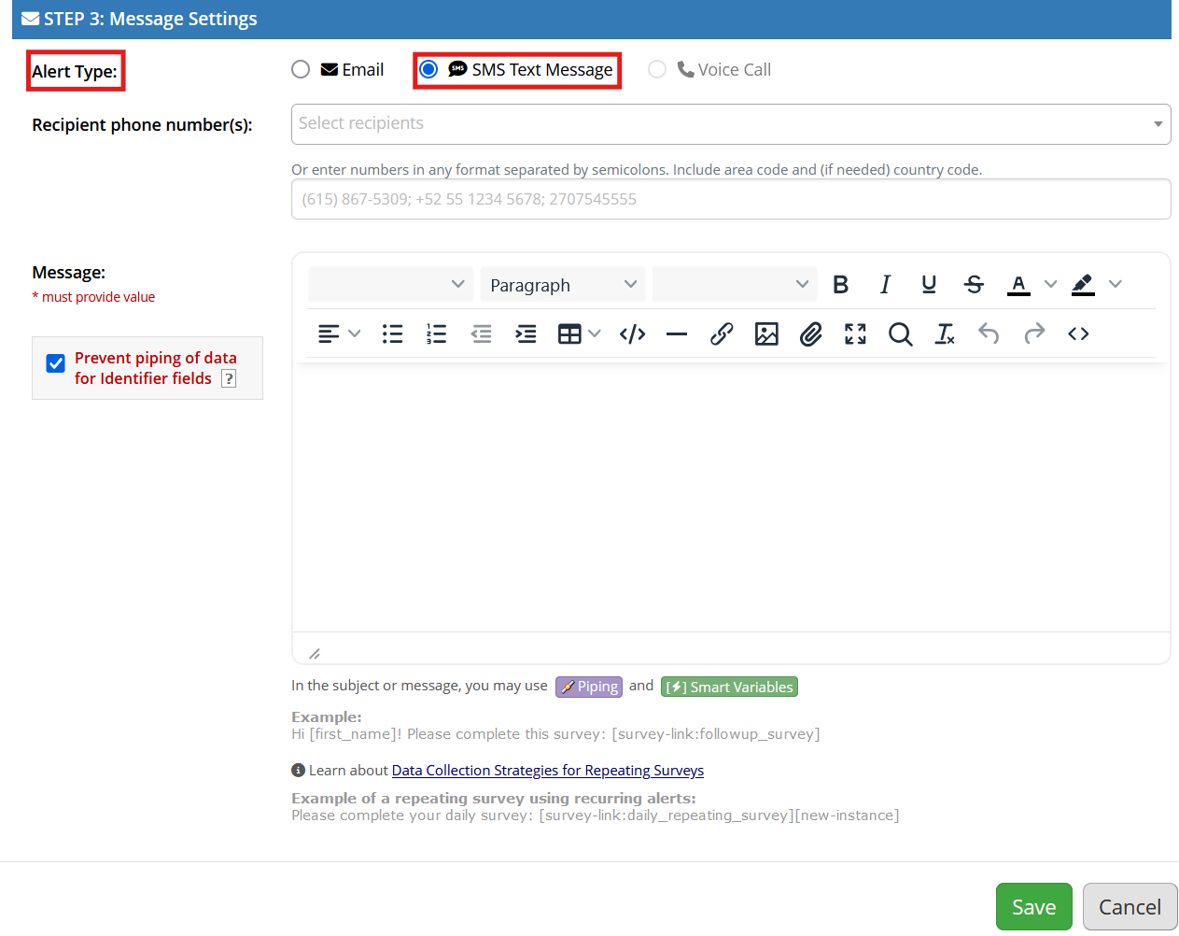Click the phone numbers input field

pyautogui.click(x=731, y=199)
